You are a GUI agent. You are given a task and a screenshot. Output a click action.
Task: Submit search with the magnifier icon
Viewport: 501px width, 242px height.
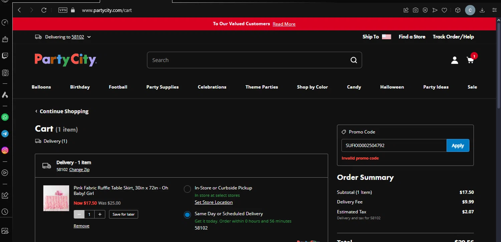[x=354, y=60]
